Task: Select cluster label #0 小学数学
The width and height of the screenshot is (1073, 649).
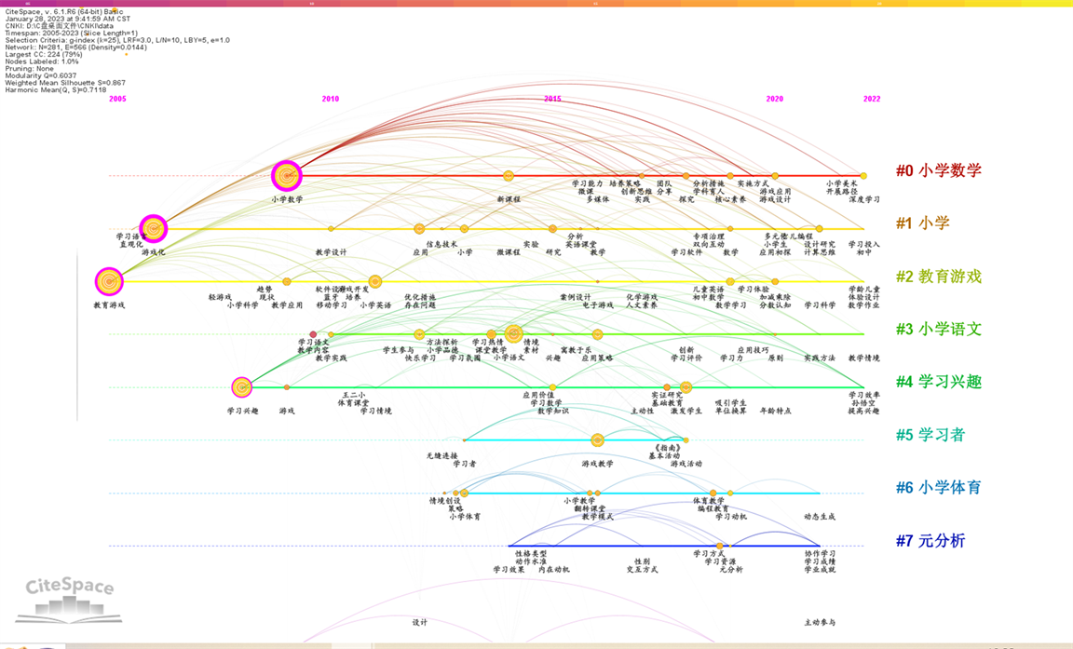Action: tap(938, 170)
